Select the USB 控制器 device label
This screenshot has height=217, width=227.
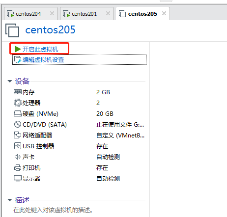click(x=38, y=146)
